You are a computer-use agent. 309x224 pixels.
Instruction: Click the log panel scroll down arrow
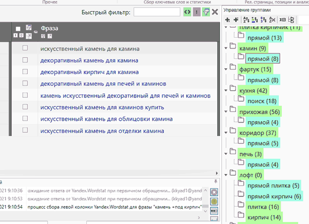(206, 211)
